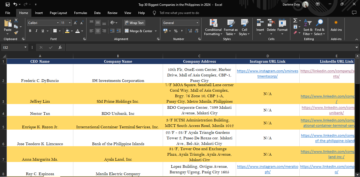
Task: Open the File menu
Action: [x=8, y=13]
